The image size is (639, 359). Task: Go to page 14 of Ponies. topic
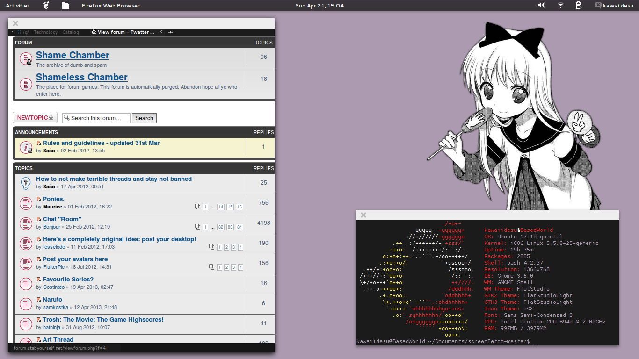(x=221, y=207)
